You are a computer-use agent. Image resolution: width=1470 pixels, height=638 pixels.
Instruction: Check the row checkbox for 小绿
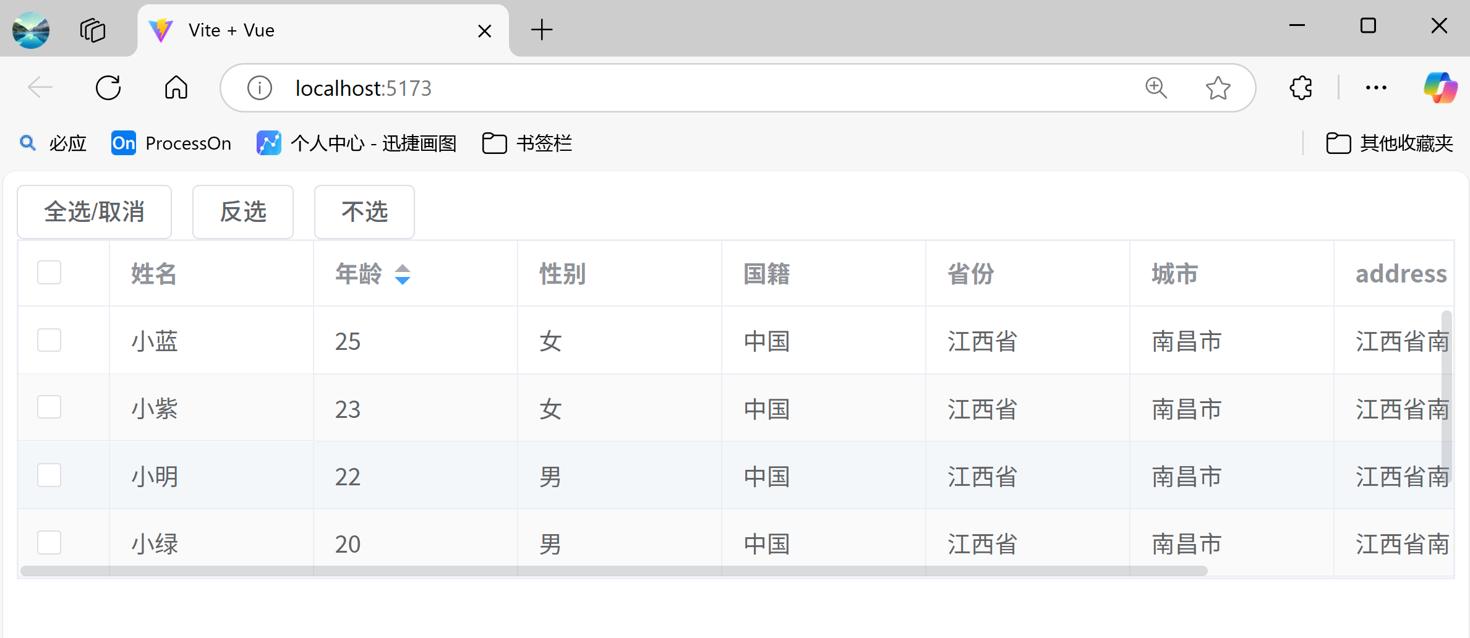(x=49, y=543)
